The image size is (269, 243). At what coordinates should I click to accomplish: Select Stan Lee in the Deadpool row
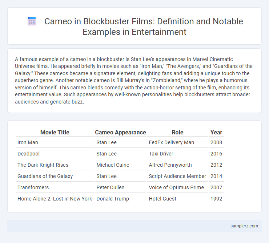[x=120, y=154]
